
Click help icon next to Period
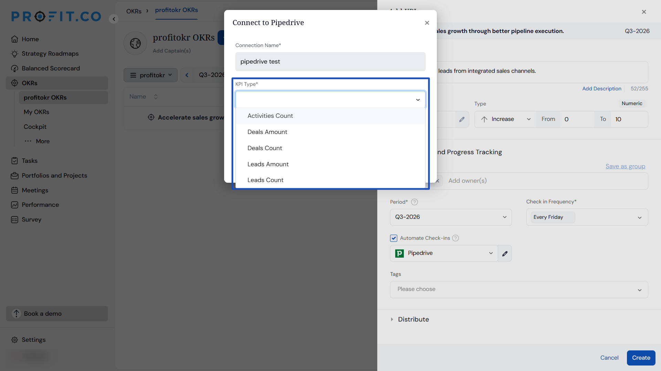pyautogui.click(x=415, y=202)
